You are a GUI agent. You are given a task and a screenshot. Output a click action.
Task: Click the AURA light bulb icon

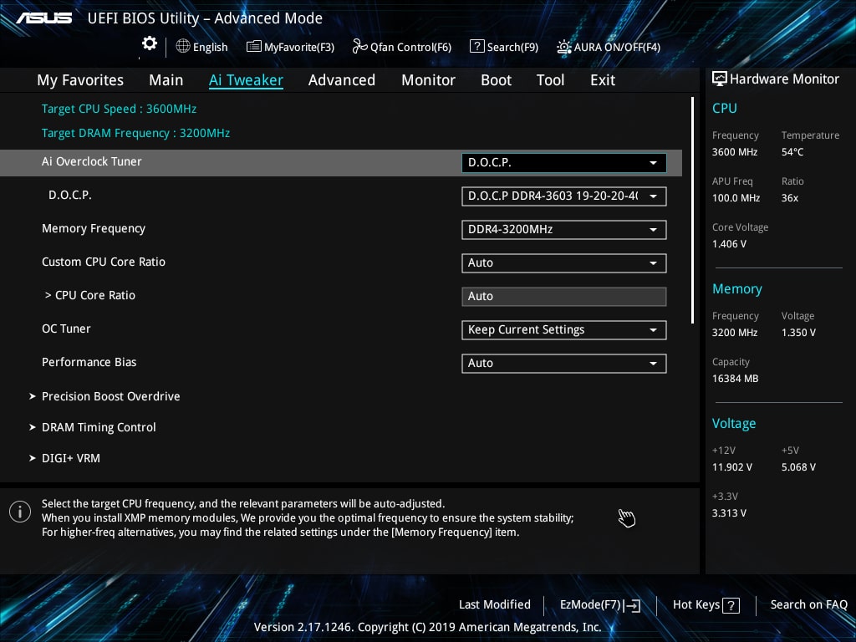[x=564, y=47]
